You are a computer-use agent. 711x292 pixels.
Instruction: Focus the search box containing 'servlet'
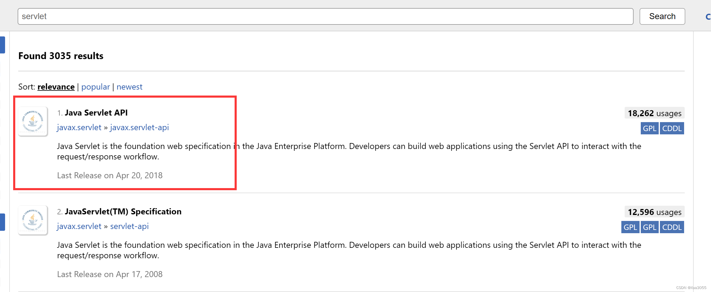[325, 16]
